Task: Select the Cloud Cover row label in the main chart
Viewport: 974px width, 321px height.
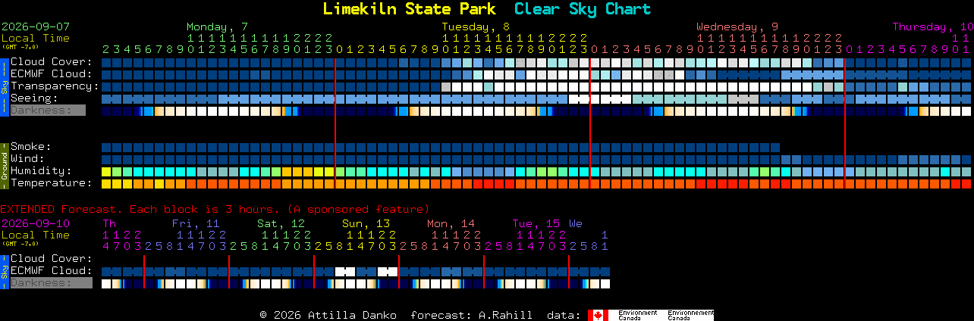Action: point(52,62)
